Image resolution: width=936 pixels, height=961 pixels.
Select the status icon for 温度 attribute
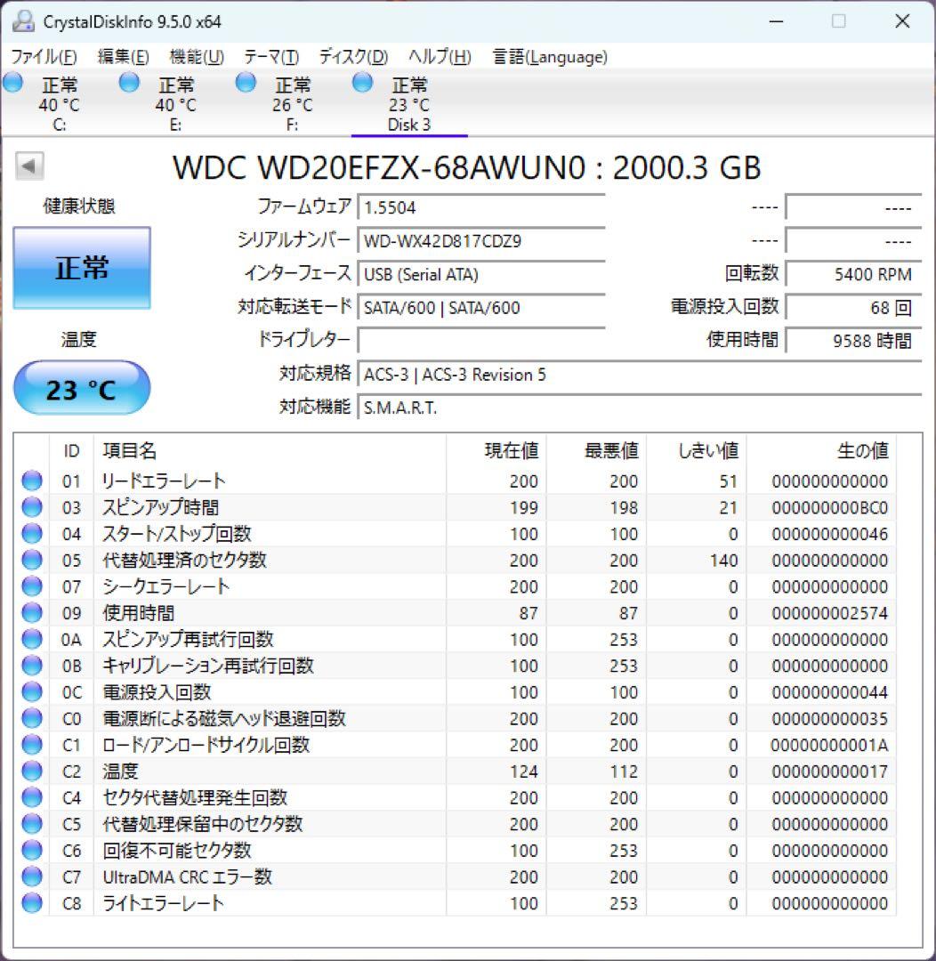31,771
